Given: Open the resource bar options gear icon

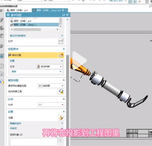Looking at the screenshot, I should 1,11.
